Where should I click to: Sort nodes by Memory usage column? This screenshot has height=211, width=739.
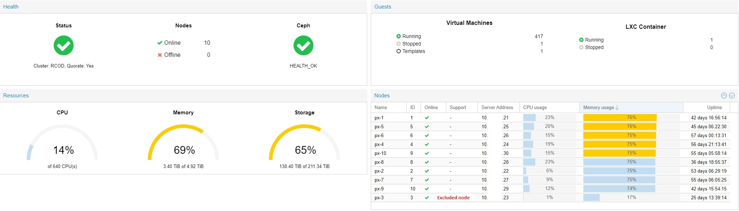(x=598, y=108)
